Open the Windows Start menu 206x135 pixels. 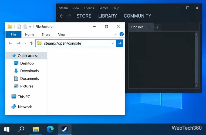tap(7, 129)
